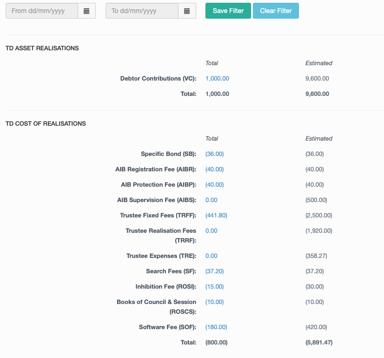View Specific Bond amount details
Image resolution: width=384 pixels, height=358 pixels.
214,154
